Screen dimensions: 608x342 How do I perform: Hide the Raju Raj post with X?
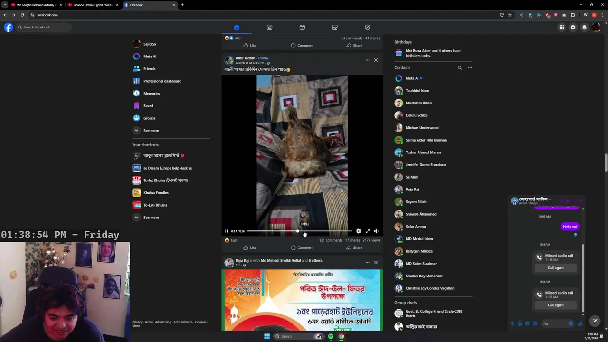(x=376, y=262)
